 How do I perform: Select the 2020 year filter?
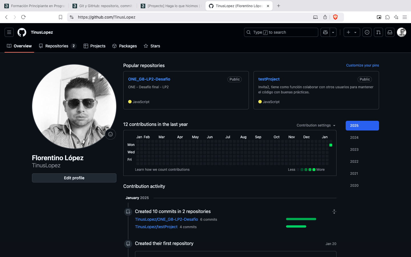362,186
